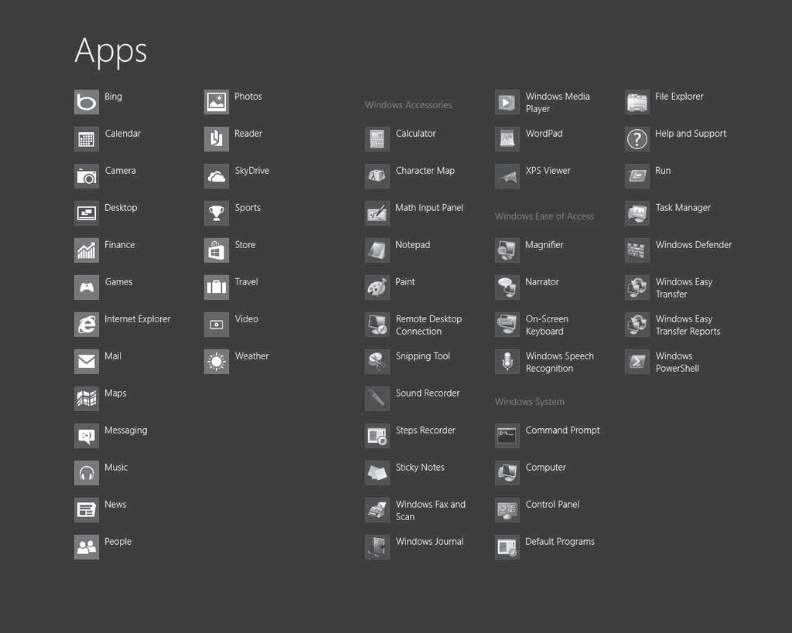Open the Windows PowerShell icon
Image resolution: width=792 pixels, height=633 pixels.
pos(637,362)
